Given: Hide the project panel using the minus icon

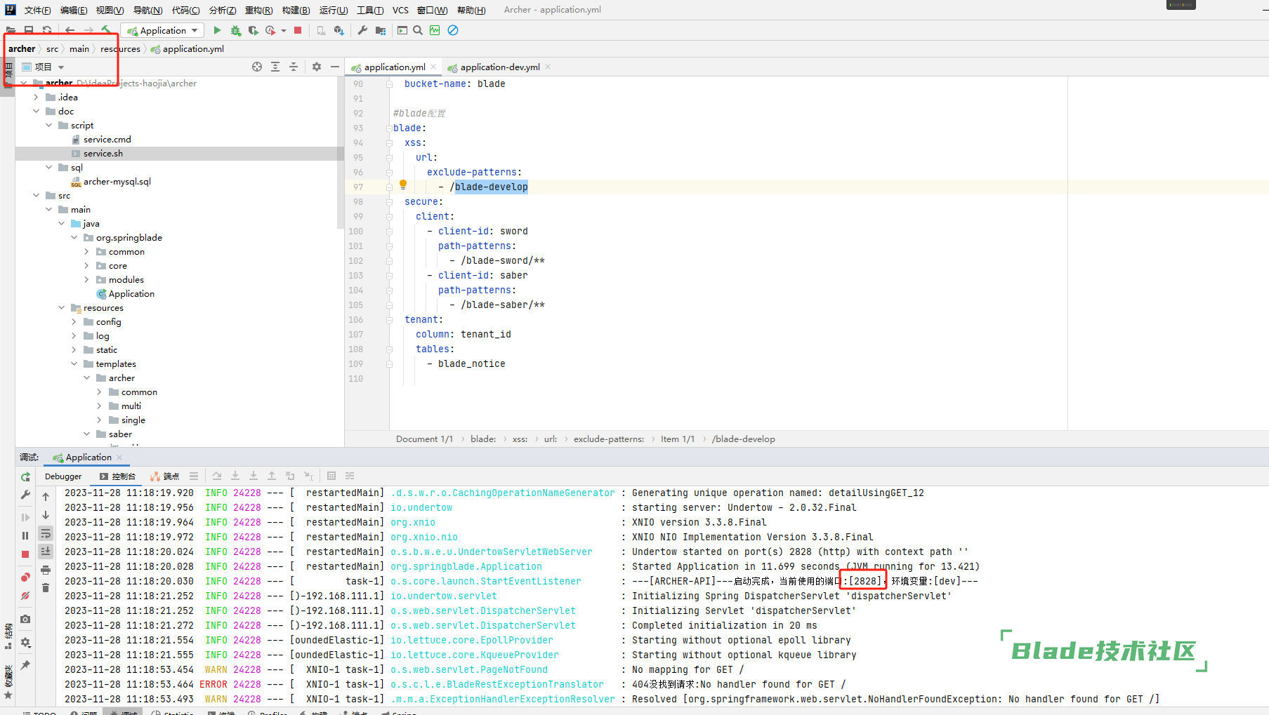Looking at the screenshot, I should tap(335, 67).
